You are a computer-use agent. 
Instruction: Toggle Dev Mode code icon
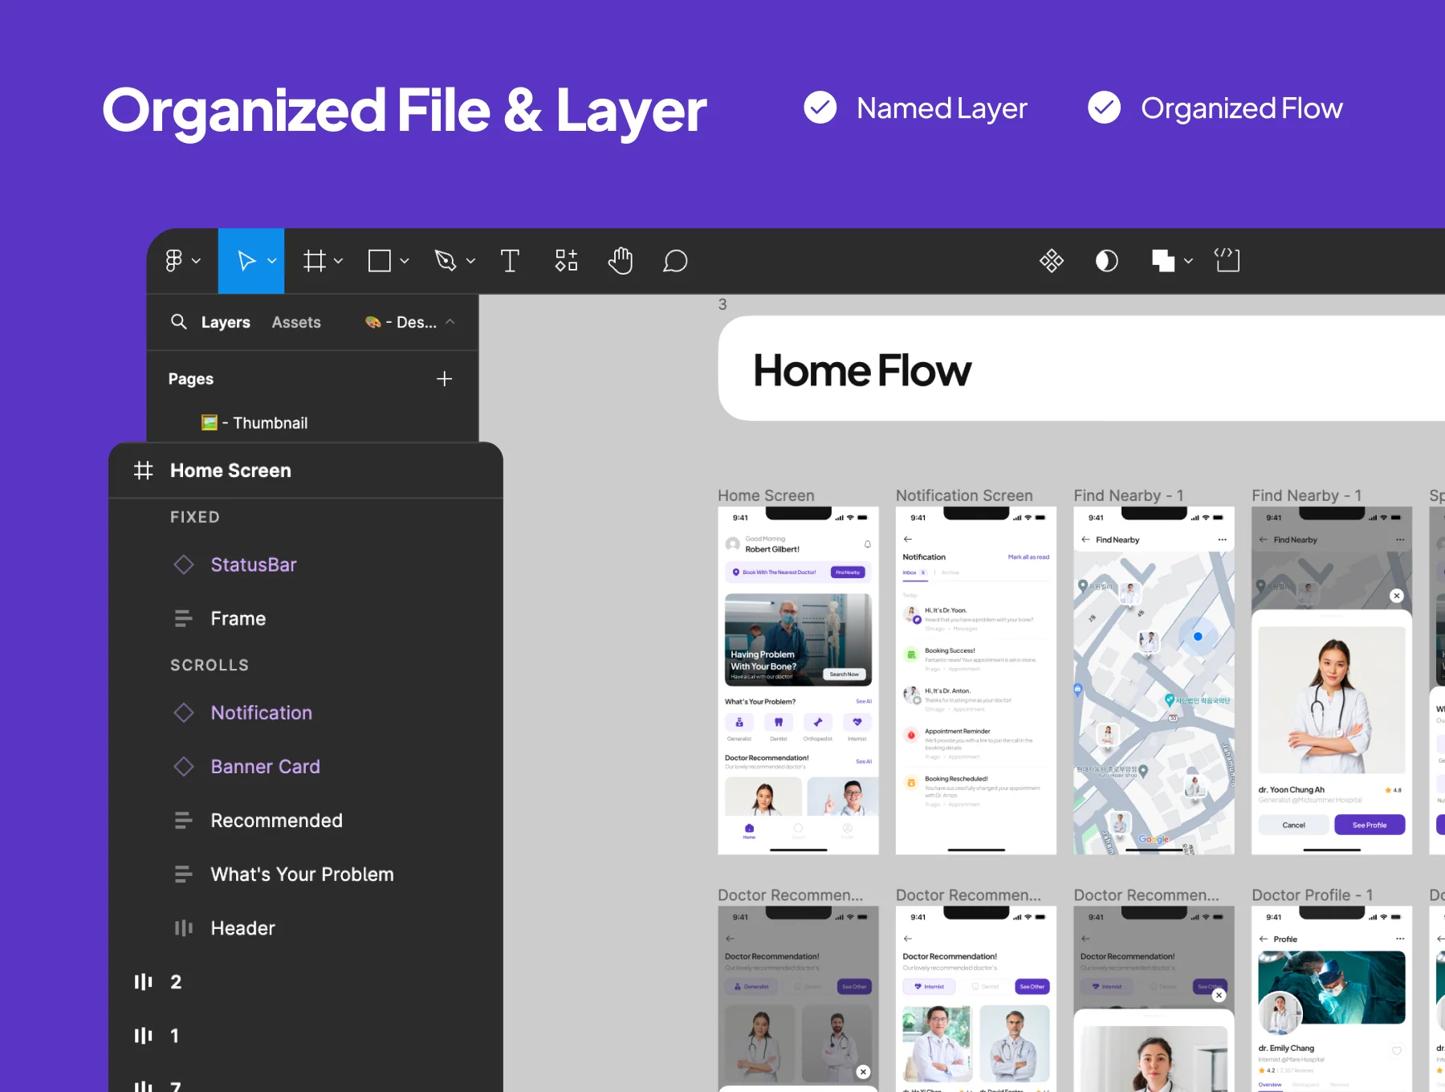(x=1227, y=260)
